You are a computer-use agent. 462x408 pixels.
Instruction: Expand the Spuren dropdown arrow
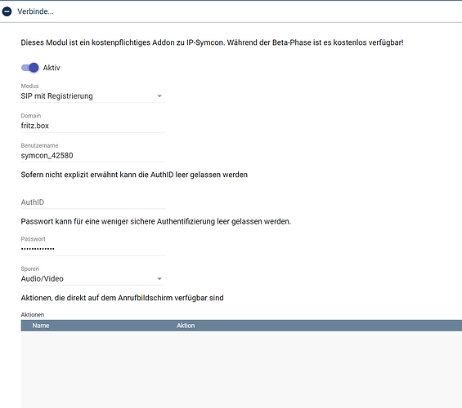(x=159, y=278)
